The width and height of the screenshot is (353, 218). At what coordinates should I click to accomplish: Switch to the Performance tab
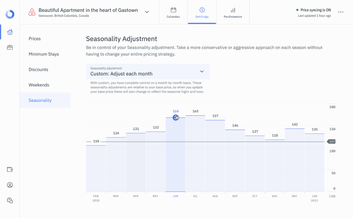pos(233,12)
